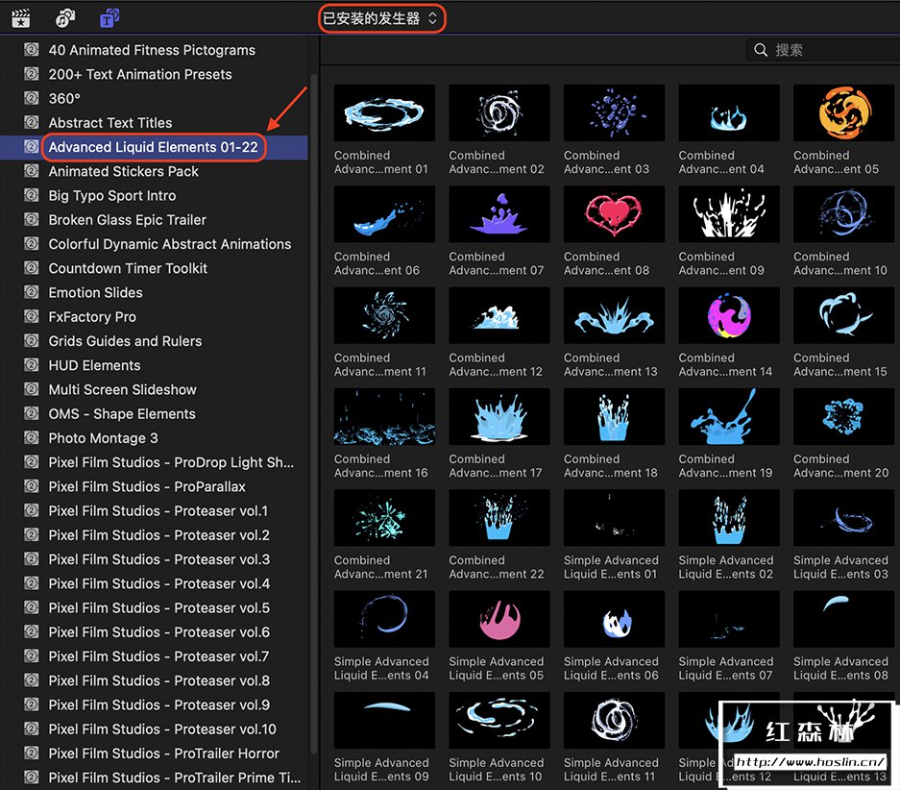Screen dimensions: 900x790
Task: Select Combined Advanced Element 22 thumbnail
Action: pos(499,517)
